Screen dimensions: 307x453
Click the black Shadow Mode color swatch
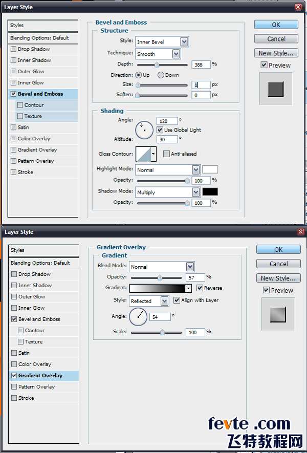point(210,192)
